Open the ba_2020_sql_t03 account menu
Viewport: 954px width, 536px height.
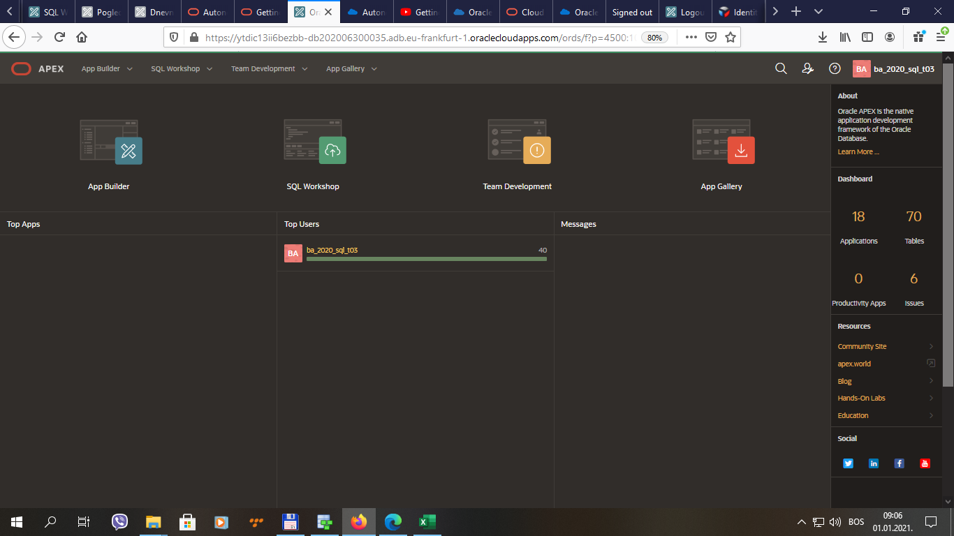point(893,68)
